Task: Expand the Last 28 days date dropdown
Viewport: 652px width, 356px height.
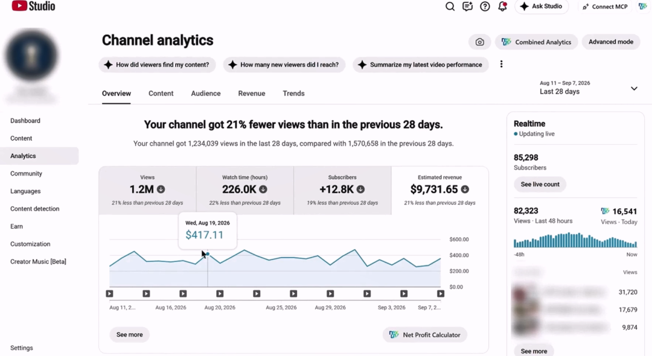Action: point(589,87)
